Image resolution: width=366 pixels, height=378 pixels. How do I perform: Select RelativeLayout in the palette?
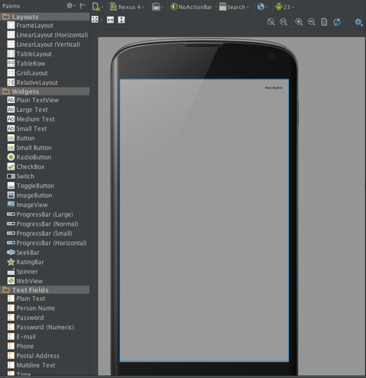[45, 82]
